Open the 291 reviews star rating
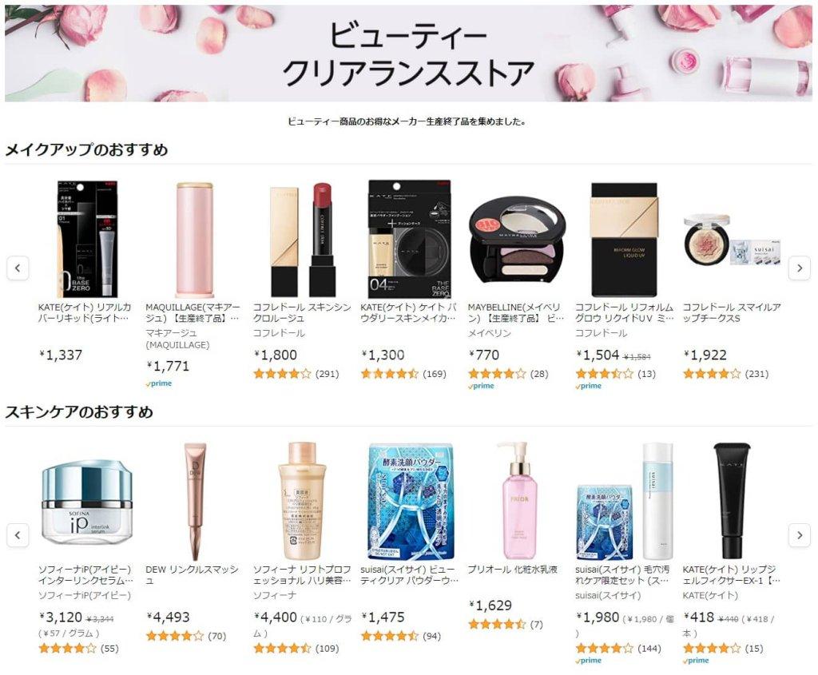 click(x=296, y=374)
